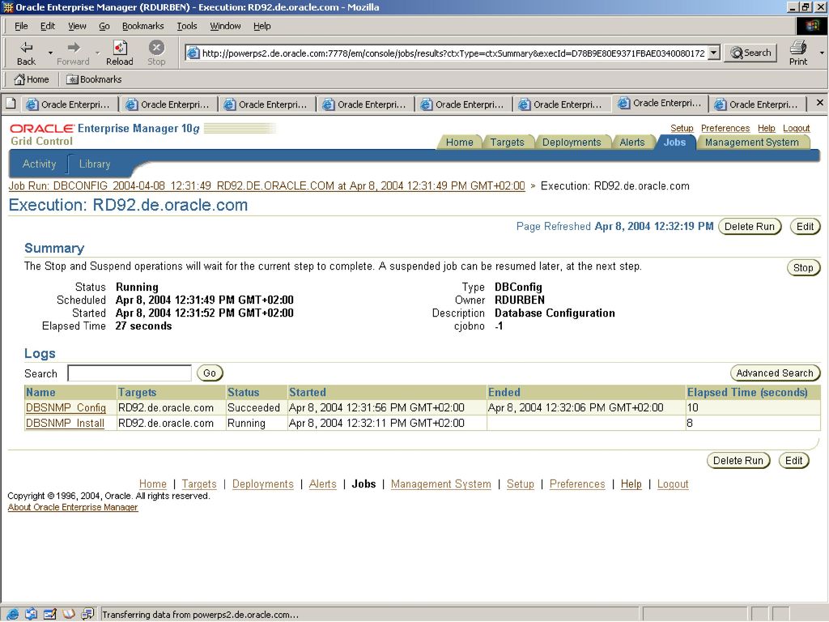
Task: Close the current browser tab with X
Action: pyautogui.click(x=819, y=103)
